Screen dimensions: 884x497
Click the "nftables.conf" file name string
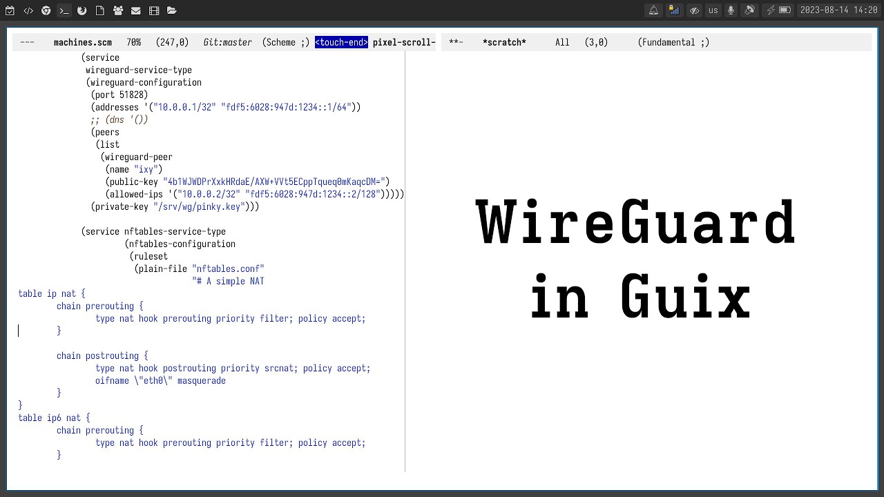(228, 269)
